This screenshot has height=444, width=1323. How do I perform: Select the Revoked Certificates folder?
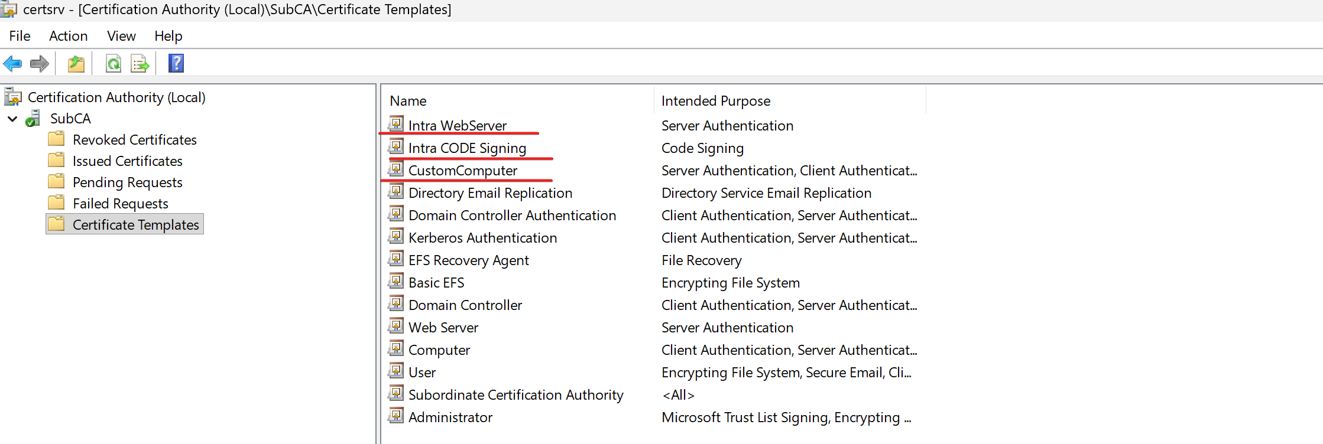134,140
